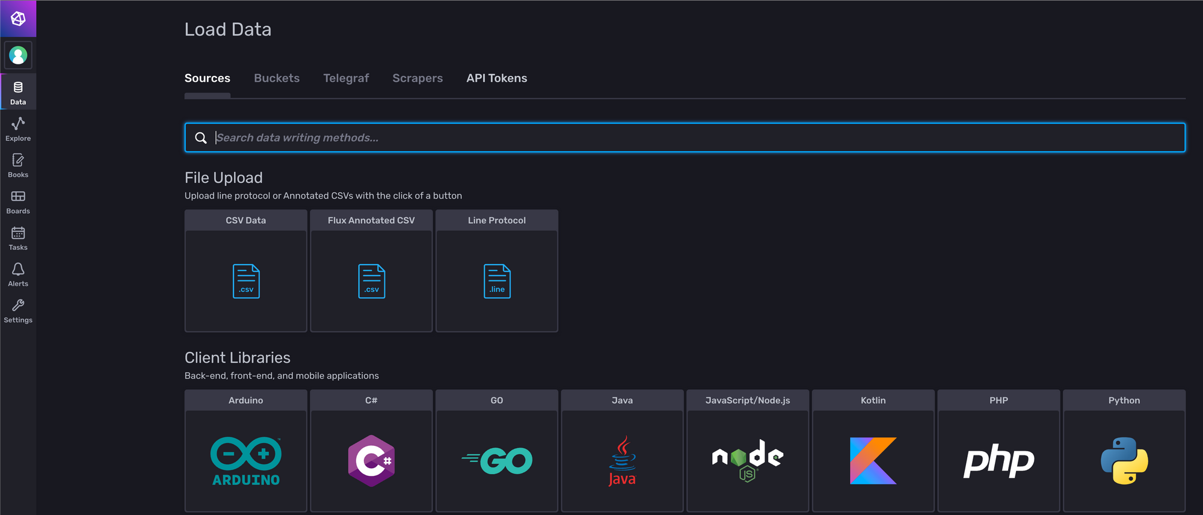Focus the Search data writing methods field
The image size is (1203, 515).
click(x=685, y=138)
